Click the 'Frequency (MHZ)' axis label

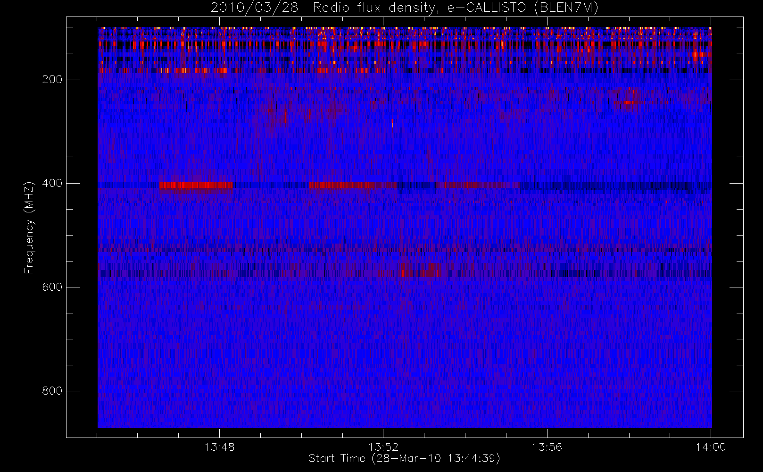(29, 228)
